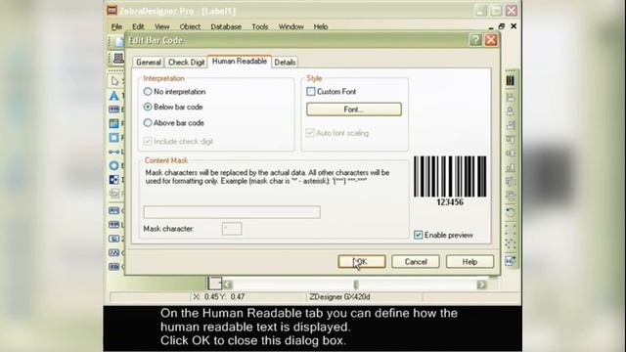Open the Help menu
This screenshot has height=352, width=626.
coord(321,26)
